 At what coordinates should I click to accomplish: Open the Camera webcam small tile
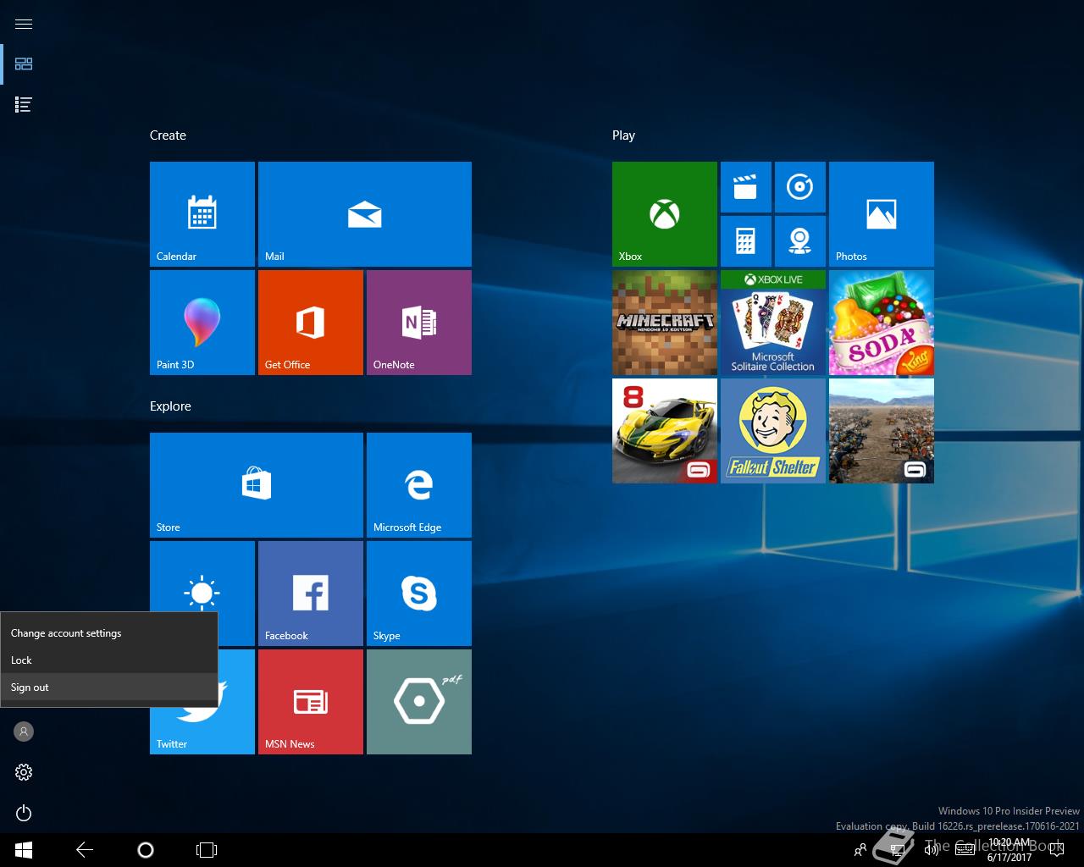coord(800,241)
